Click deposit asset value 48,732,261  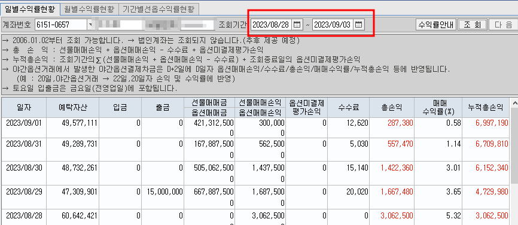(80, 168)
